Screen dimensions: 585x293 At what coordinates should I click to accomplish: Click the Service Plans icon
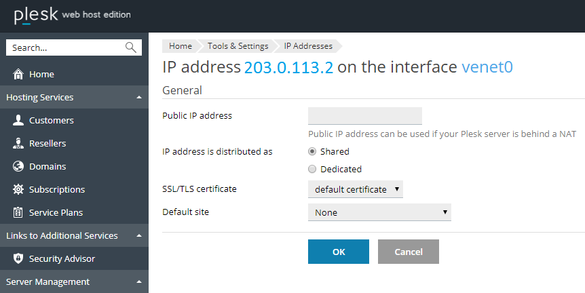coord(18,213)
